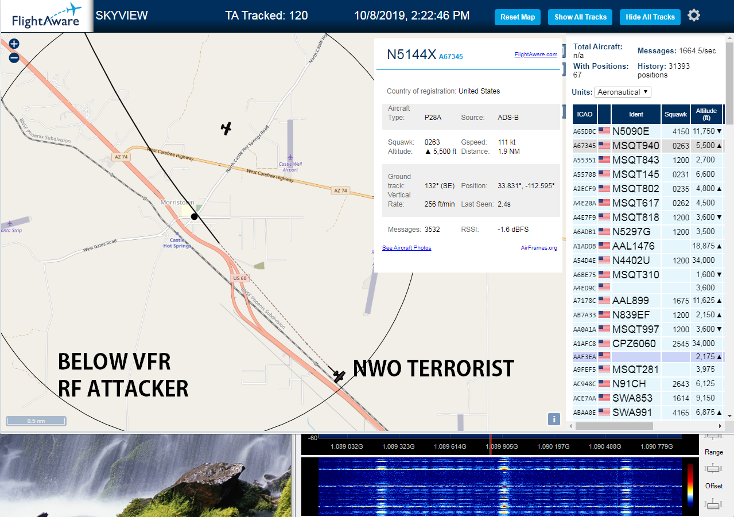734x517 pixels.
Task: Select the MSQT802 row
Action: click(x=648, y=189)
